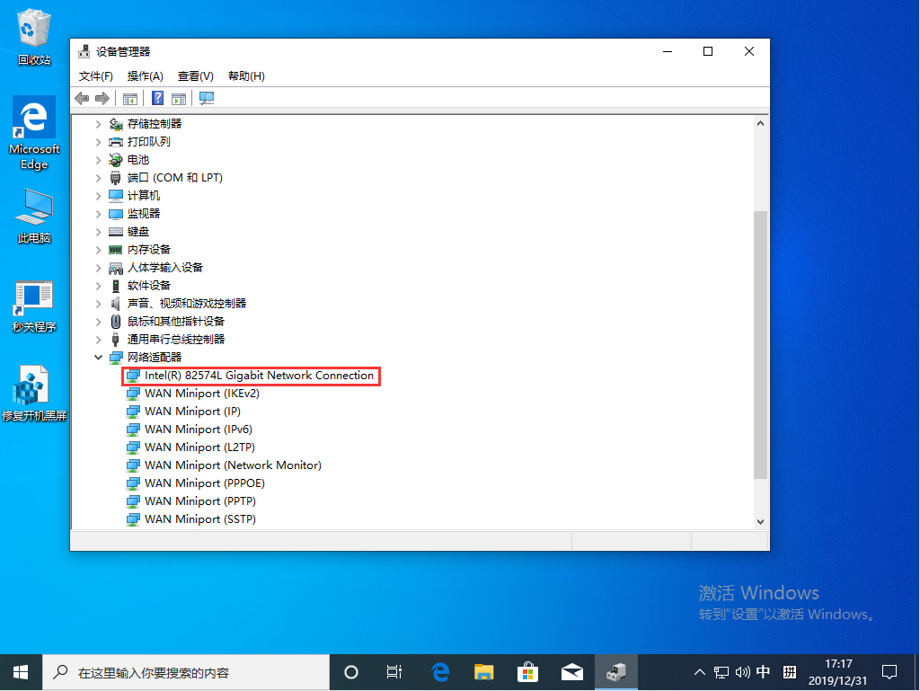Click the Forward navigation arrow in toolbar
The width and height of the screenshot is (920, 691).
[x=102, y=99]
